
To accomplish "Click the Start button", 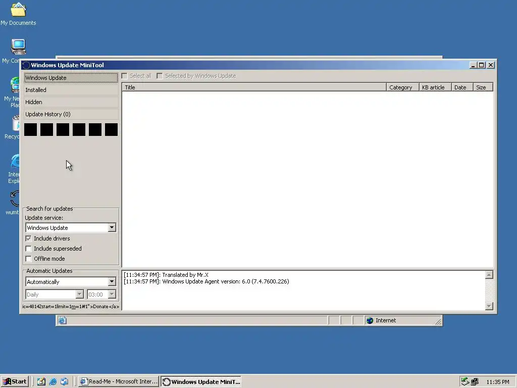I will pyautogui.click(x=15, y=382).
